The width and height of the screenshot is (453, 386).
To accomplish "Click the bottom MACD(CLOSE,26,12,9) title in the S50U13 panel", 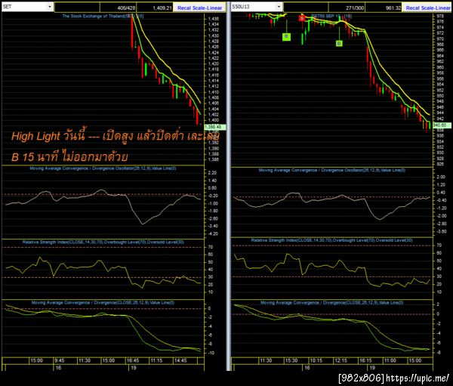I will 331,302.
